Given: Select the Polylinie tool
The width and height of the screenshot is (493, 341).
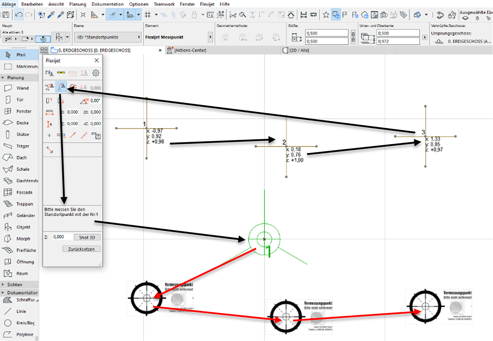Looking at the screenshot, I should point(20,334).
